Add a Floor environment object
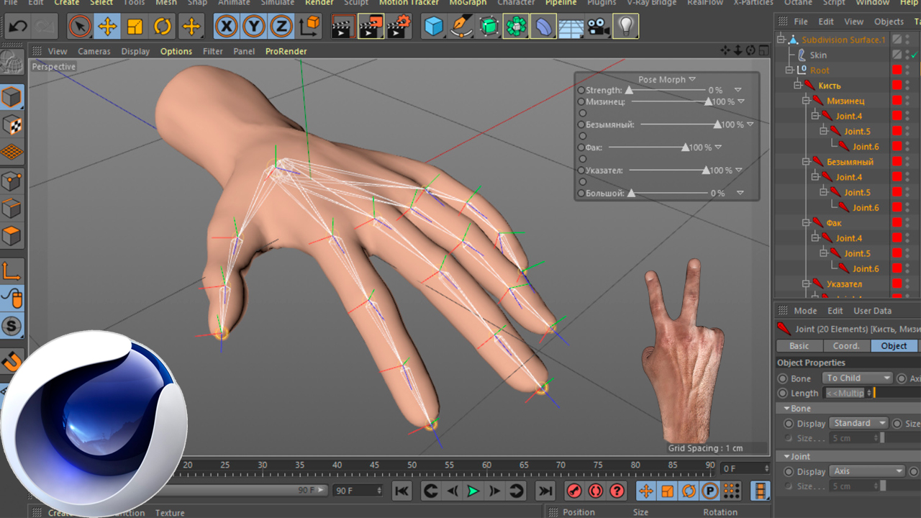 571,27
